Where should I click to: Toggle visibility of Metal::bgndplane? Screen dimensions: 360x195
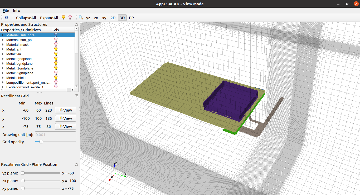click(56, 63)
